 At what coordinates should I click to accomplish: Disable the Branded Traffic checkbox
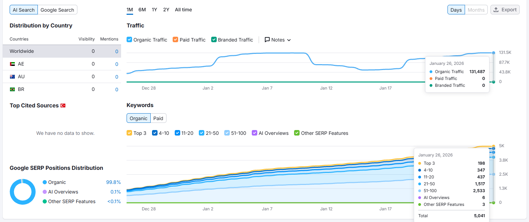coord(214,39)
